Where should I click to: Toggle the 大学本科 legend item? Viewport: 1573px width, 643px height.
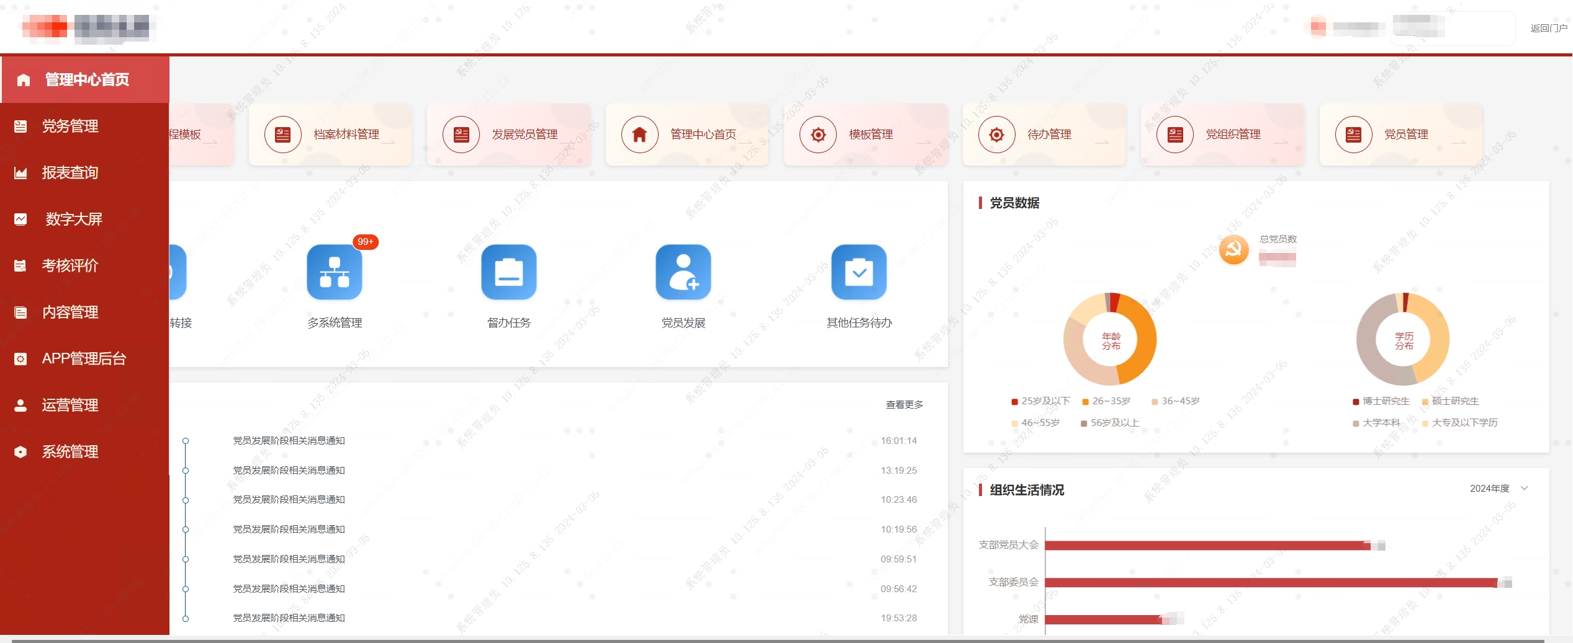click(x=1376, y=423)
